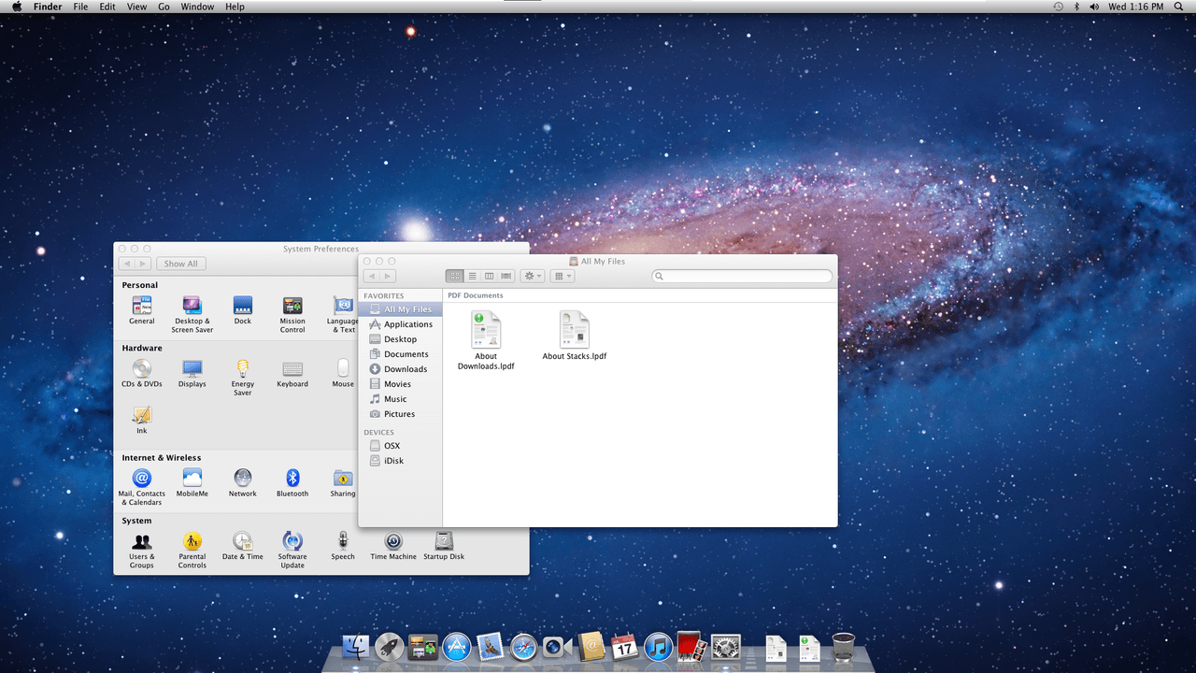The width and height of the screenshot is (1196, 673).
Task: Select the About Stacks.lpdf file
Action: (x=575, y=336)
